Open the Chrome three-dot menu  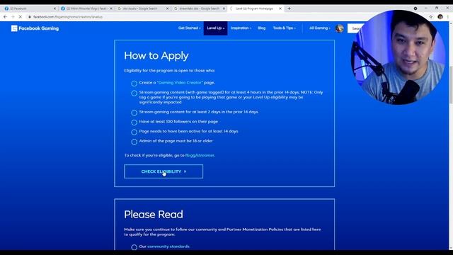point(448,17)
